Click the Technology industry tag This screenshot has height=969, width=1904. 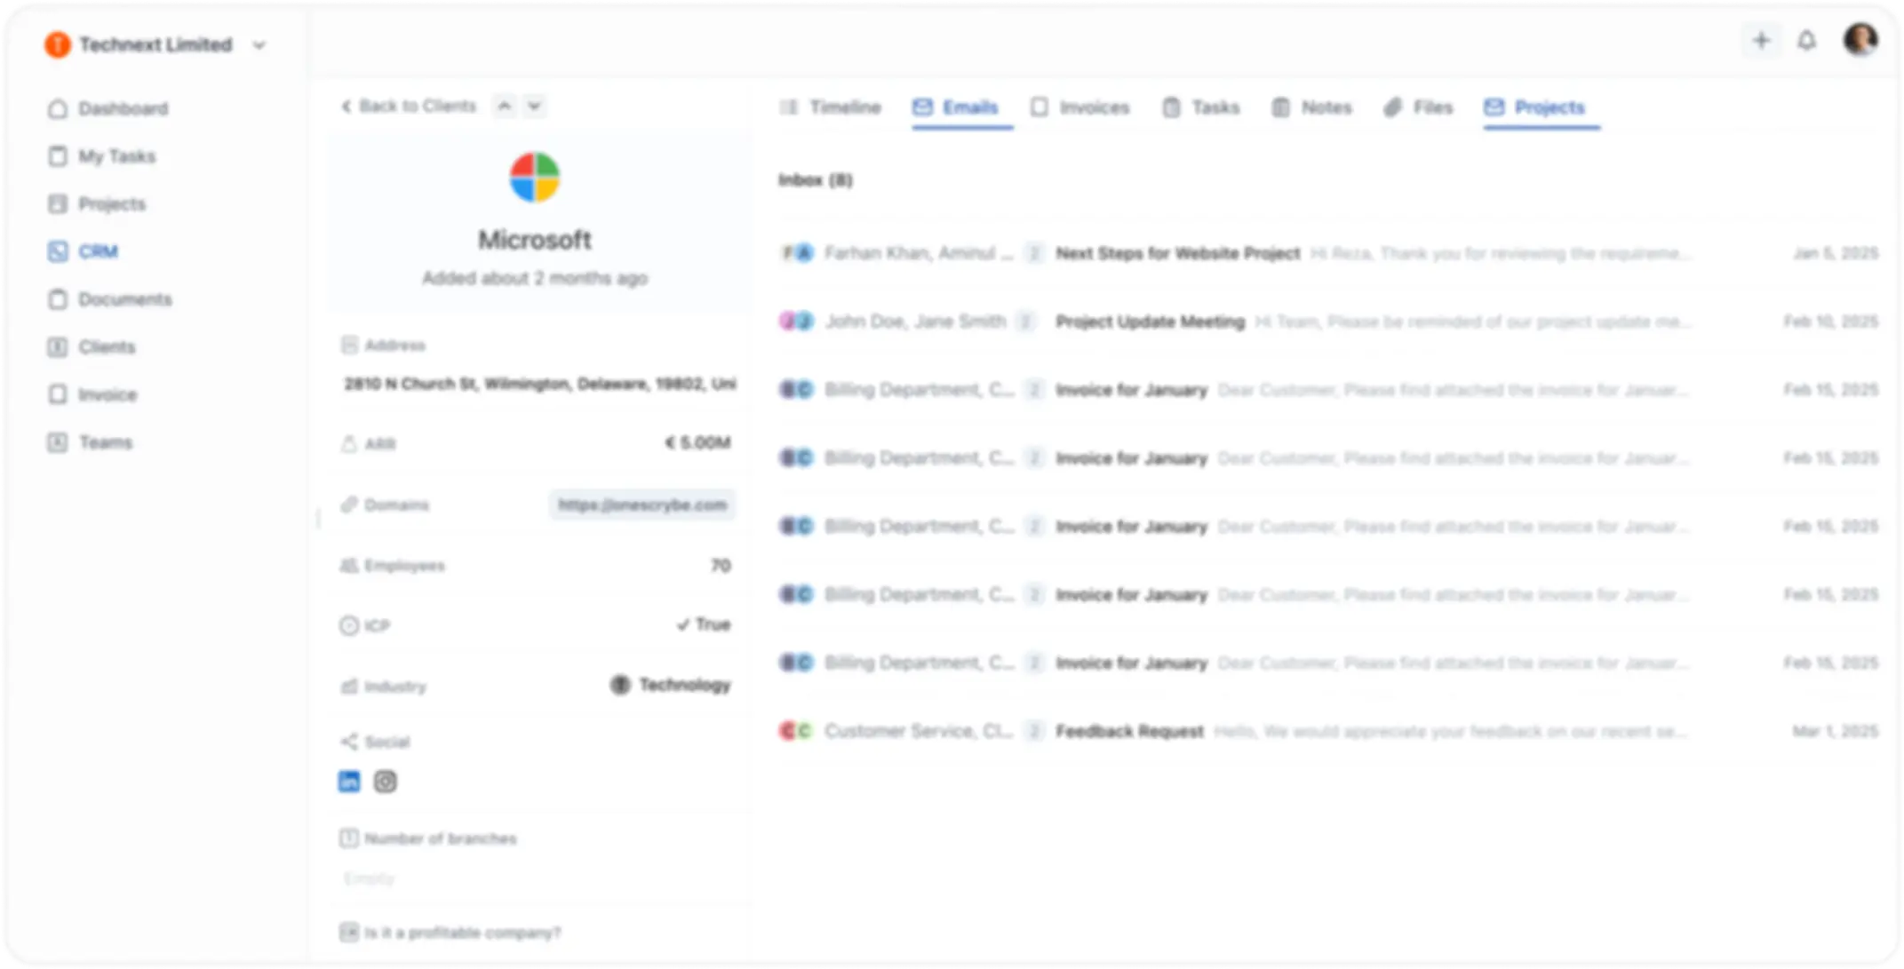click(x=671, y=685)
